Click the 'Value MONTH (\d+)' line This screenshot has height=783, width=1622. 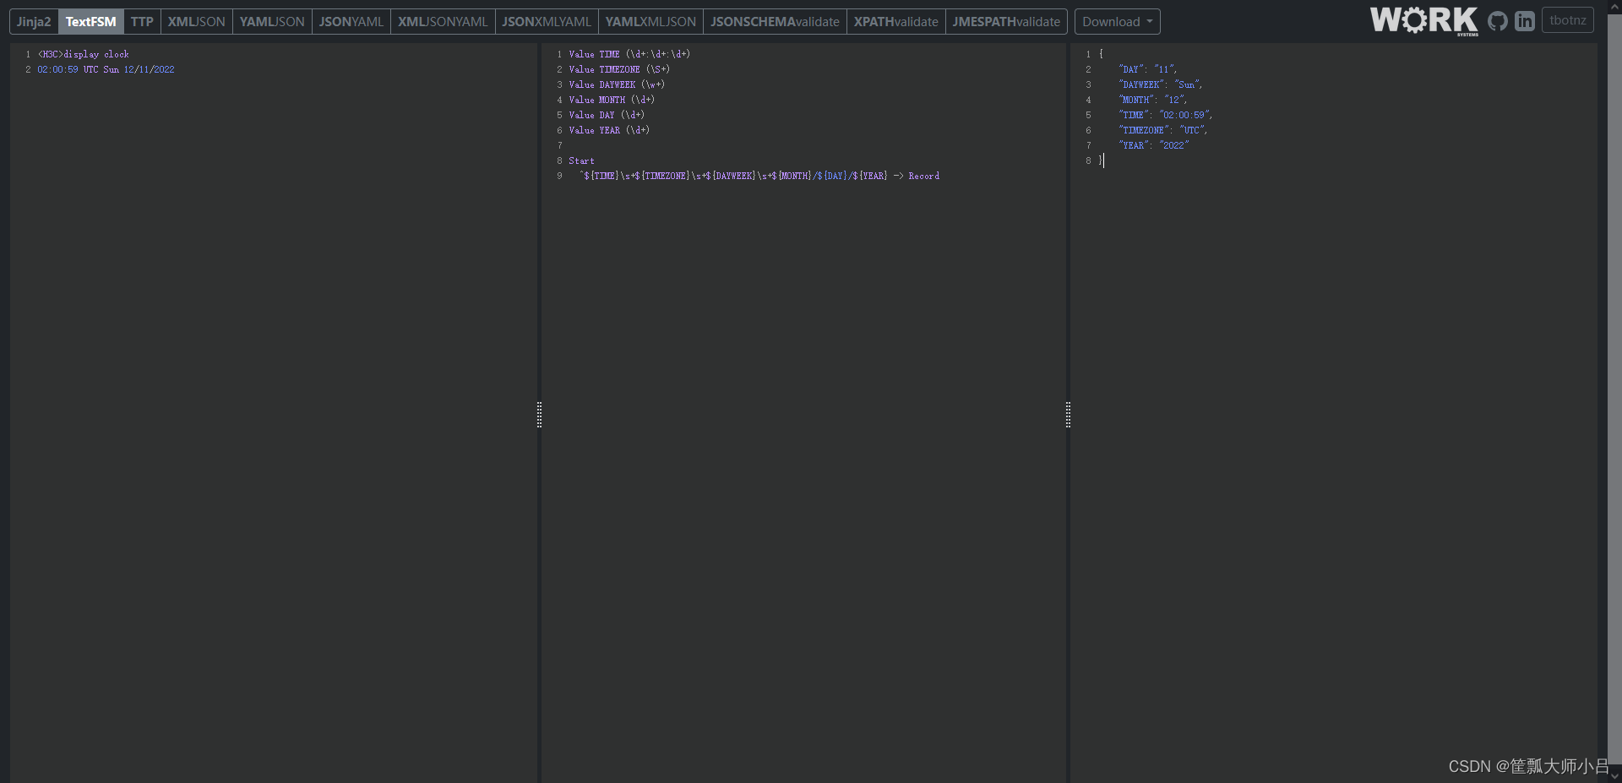point(612,100)
